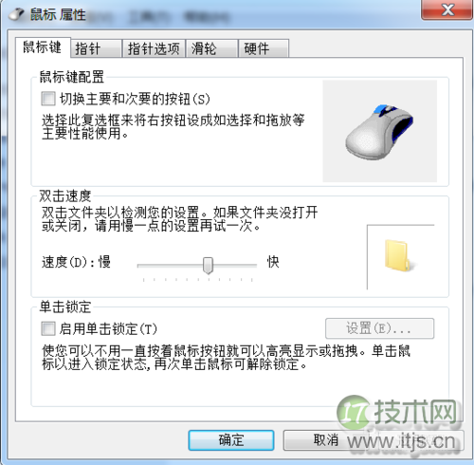Click the 启用单击锁定(T) label text
The image size is (474, 465).
click(108, 329)
